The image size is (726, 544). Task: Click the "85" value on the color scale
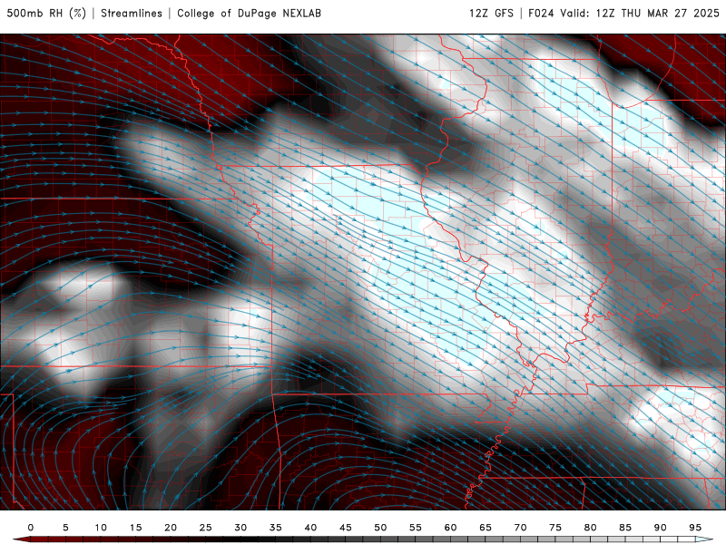pos(625,528)
